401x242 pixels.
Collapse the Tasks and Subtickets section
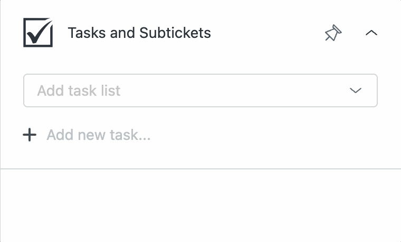coord(371,33)
